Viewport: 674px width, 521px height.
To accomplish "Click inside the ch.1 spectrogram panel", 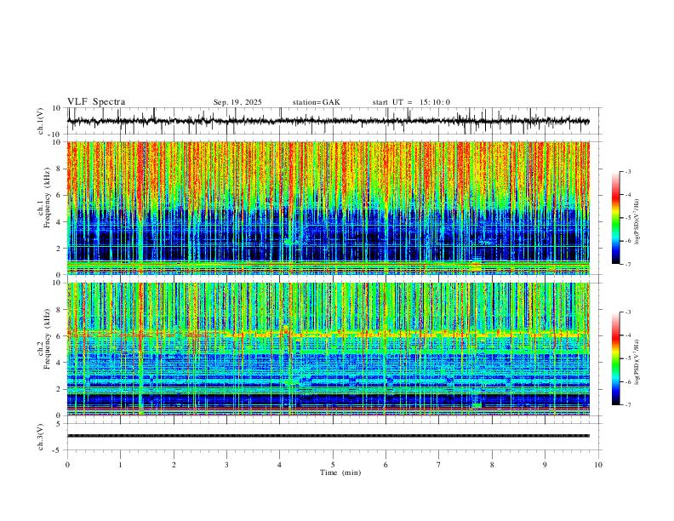I will point(328,208).
